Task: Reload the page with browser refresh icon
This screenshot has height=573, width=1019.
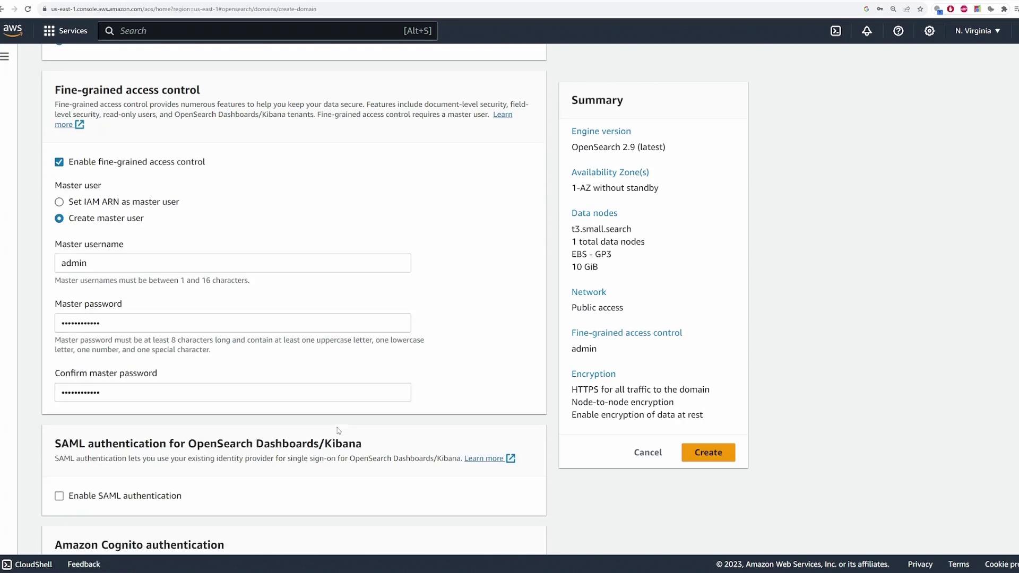Action: tap(28, 9)
